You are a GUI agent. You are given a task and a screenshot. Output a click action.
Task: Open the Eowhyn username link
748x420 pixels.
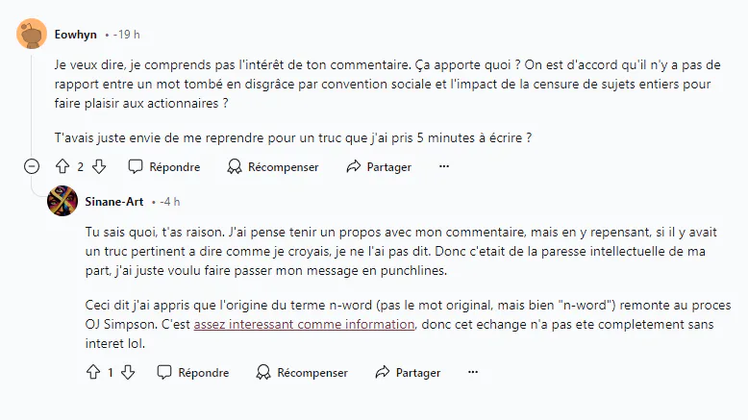tap(75, 35)
